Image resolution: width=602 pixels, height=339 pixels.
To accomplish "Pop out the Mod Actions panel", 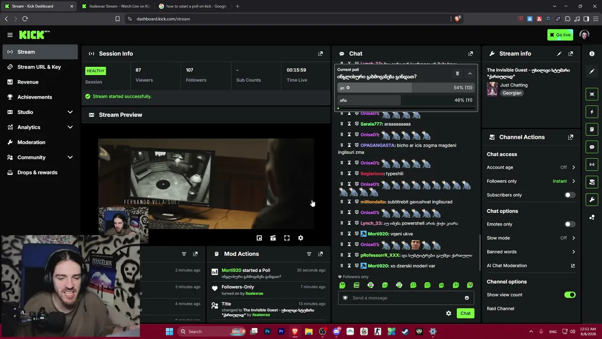I will pos(320,254).
